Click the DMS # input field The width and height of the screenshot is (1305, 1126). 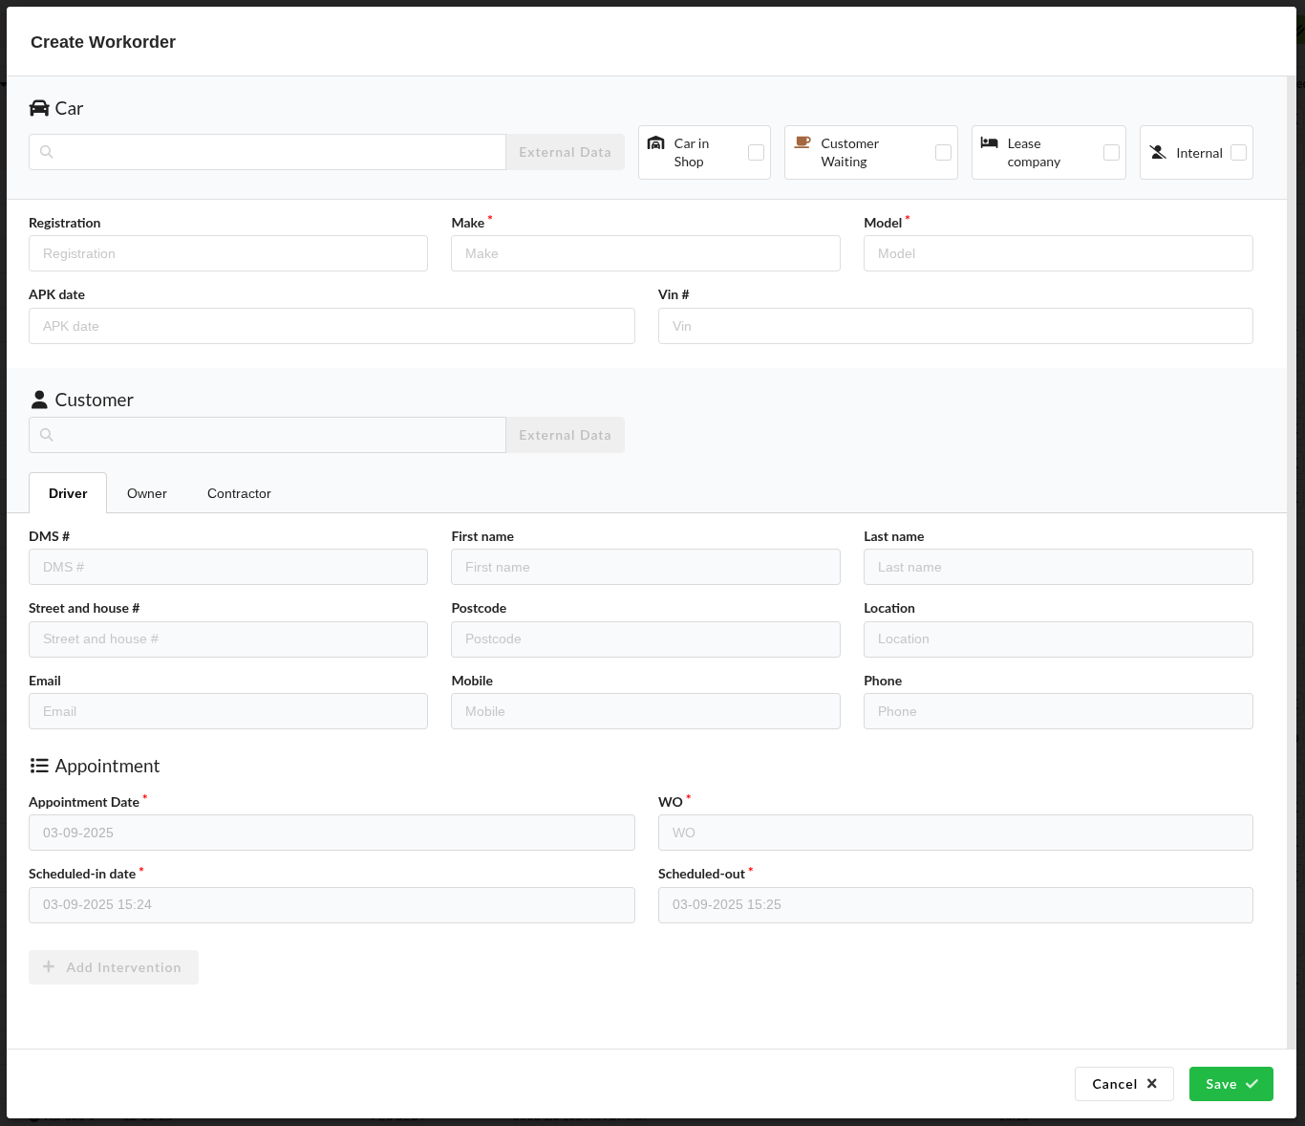[228, 567]
